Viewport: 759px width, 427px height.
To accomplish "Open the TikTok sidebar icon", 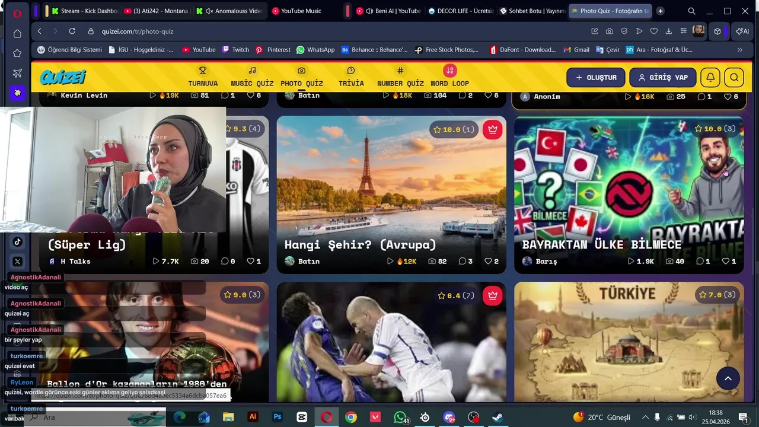I will 17,241.
